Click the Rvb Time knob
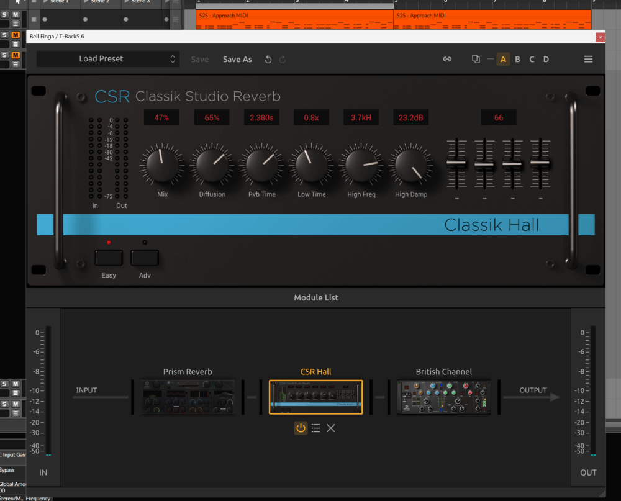This screenshot has height=501, width=621. click(x=262, y=165)
